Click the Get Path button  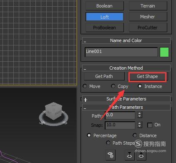104,76
